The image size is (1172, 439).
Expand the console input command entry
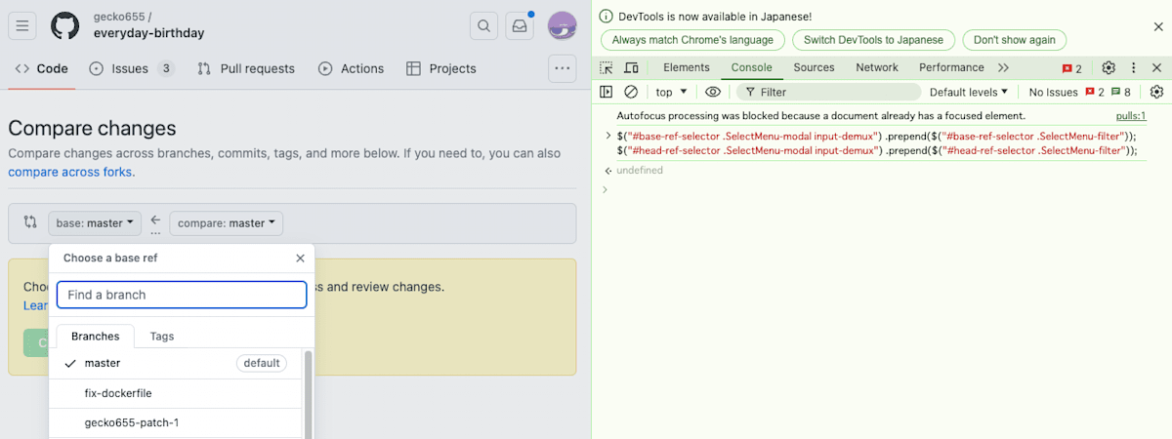[x=608, y=136]
